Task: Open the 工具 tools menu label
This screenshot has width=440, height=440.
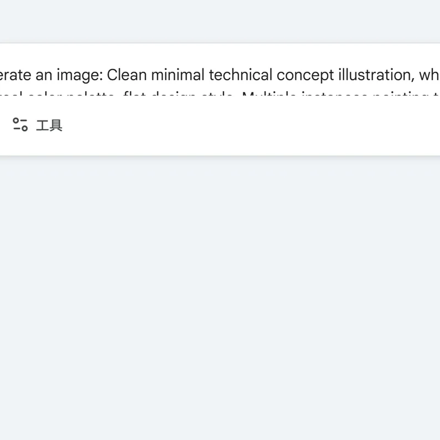Action: [x=49, y=125]
